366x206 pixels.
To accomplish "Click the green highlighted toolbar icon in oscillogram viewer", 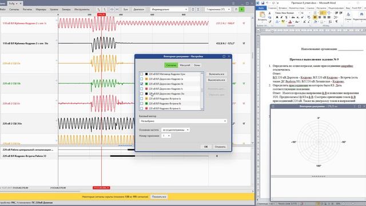I will tap(241, 9).
